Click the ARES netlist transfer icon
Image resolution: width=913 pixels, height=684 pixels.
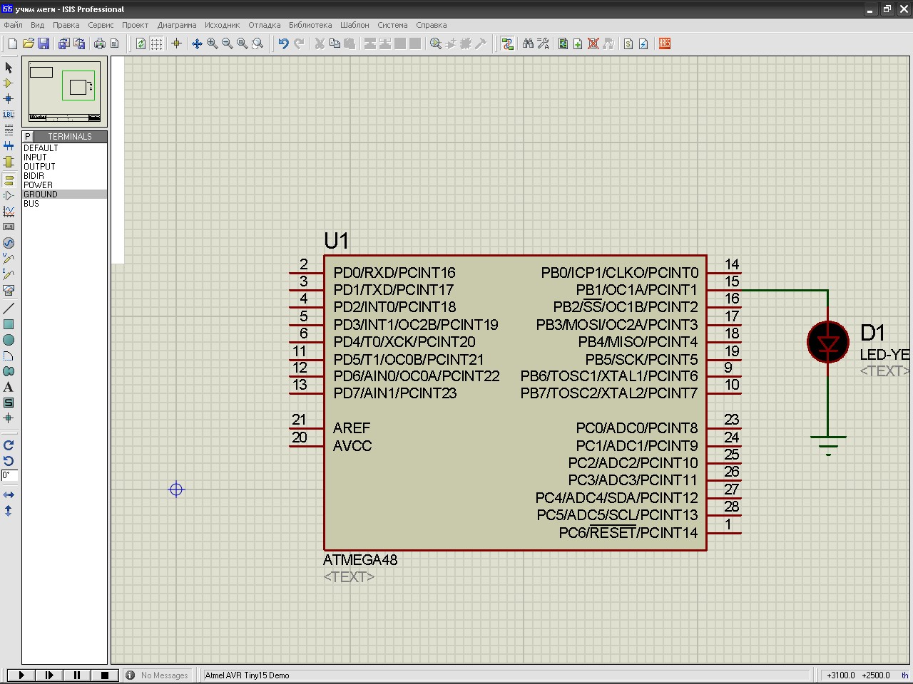[665, 43]
